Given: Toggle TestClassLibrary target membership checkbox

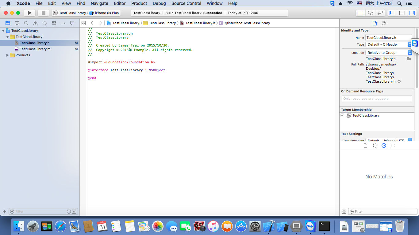Looking at the screenshot, I should pyautogui.click(x=342, y=115).
